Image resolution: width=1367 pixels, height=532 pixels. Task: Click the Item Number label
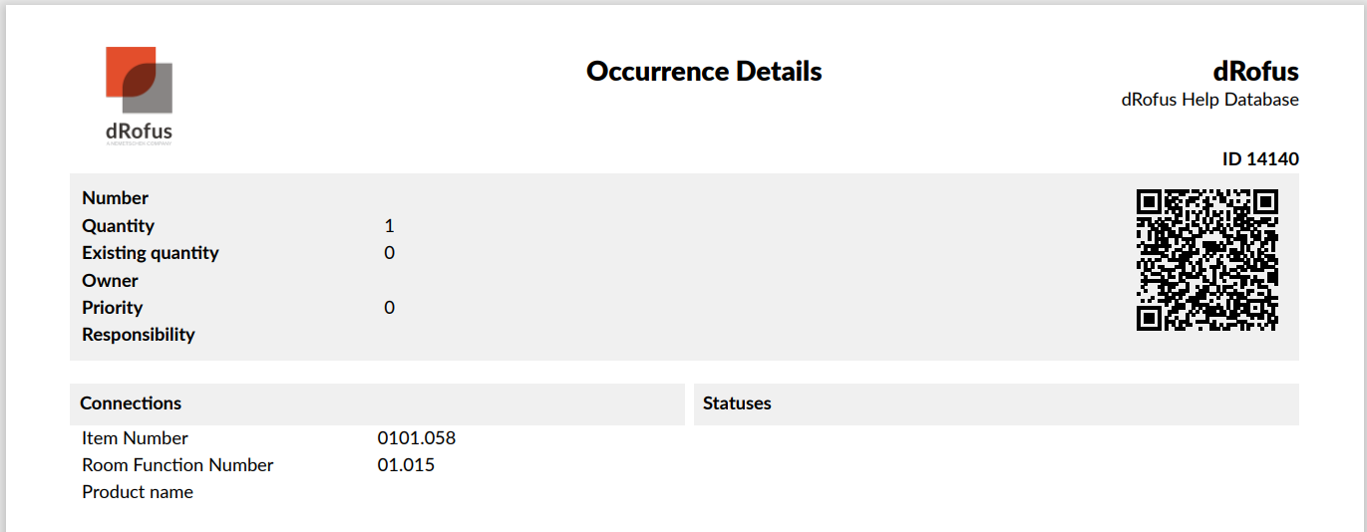[x=135, y=438]
